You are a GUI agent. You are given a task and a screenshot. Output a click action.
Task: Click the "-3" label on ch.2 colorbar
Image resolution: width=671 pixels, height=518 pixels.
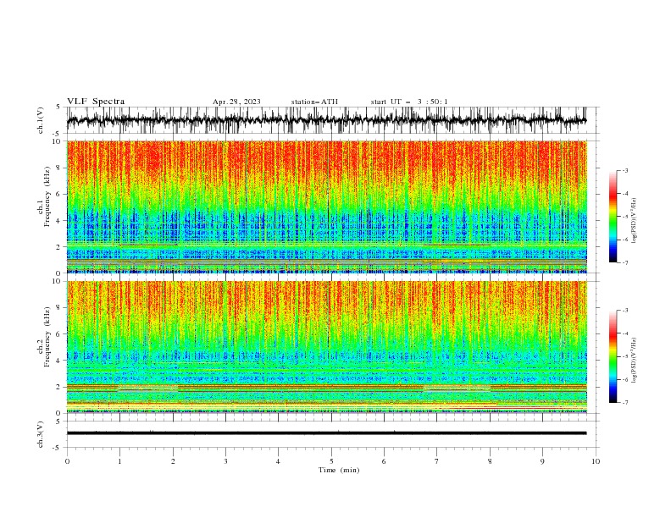(625, 311)
